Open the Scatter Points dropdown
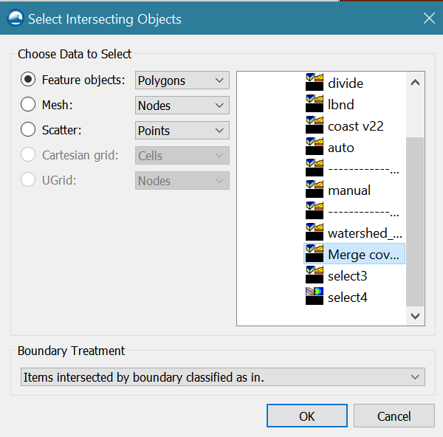443x437 pixels. [182, 130]
